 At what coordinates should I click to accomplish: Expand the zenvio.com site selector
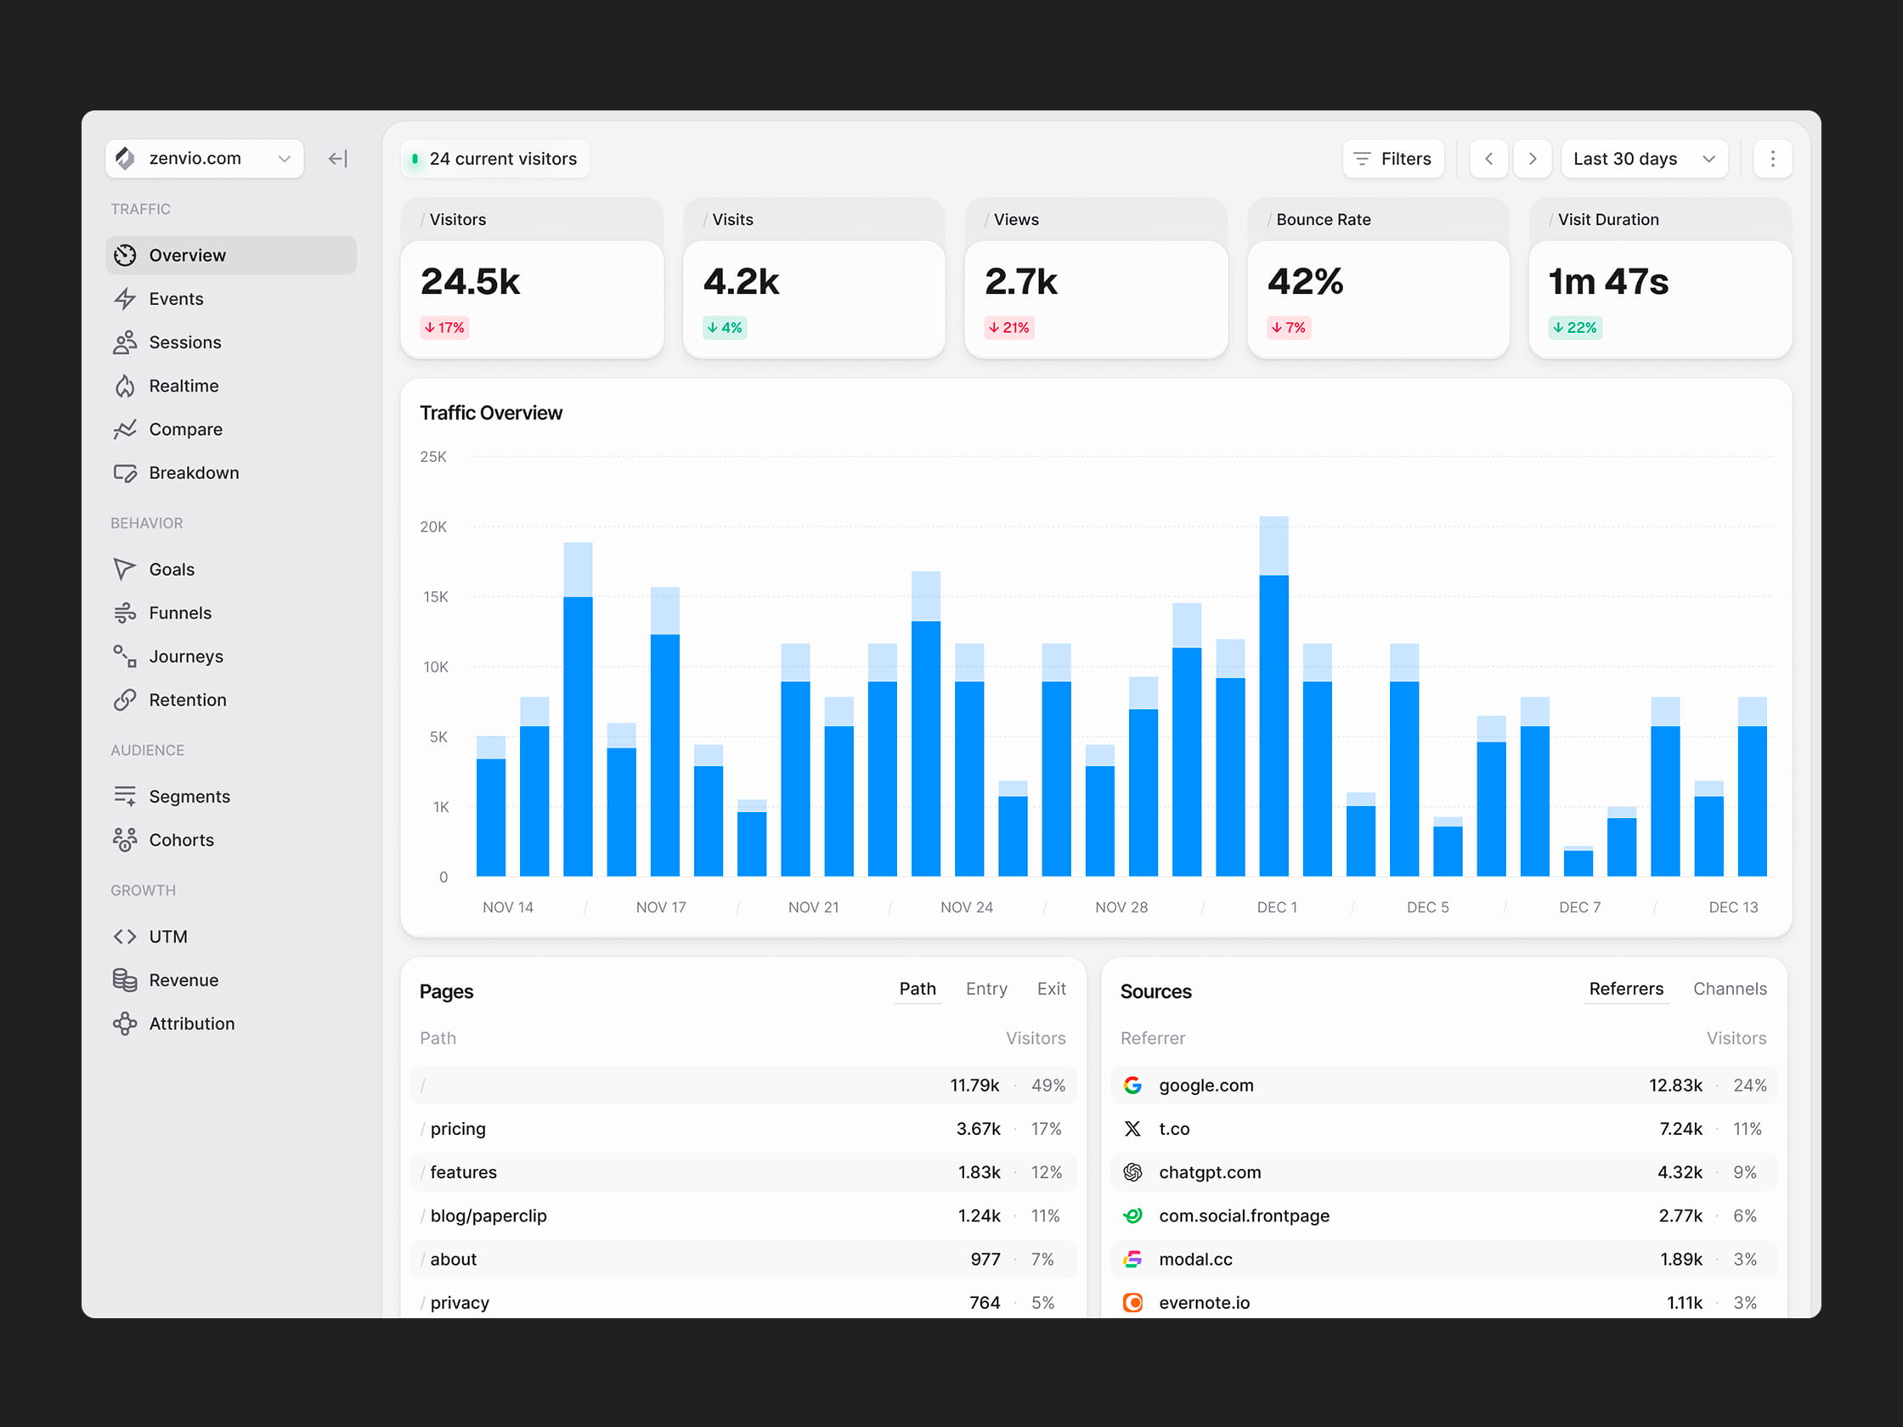pyautogui.click(x=205, y=158)
